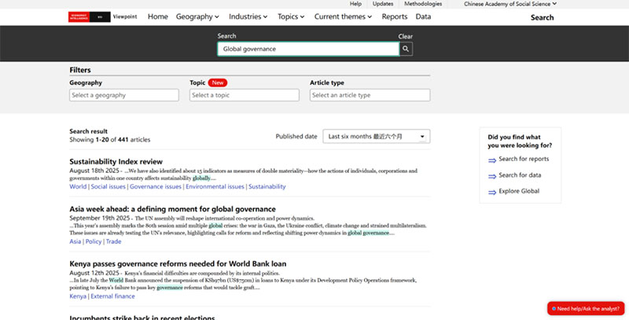629x320 pixels.
Task: Expand the Geography menu
Action: pos(198,17)
